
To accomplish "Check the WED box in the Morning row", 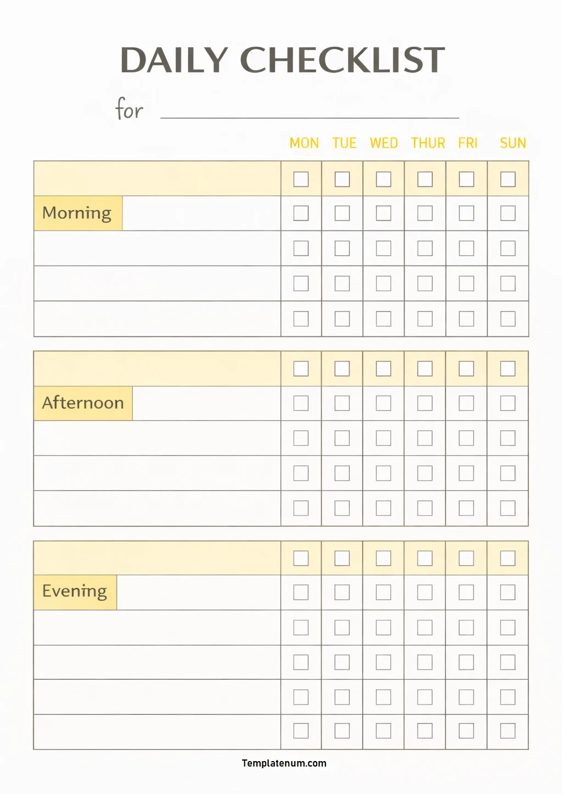I will click(x=384, y=213).
